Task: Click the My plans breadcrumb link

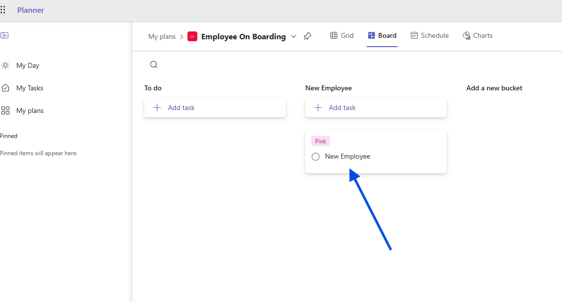Action: tap(162, 36)
